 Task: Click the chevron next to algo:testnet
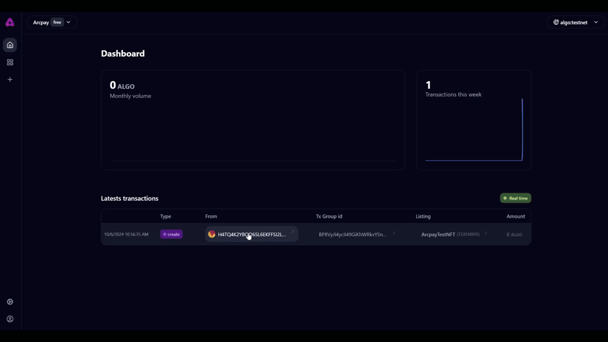tap(596, 22)
